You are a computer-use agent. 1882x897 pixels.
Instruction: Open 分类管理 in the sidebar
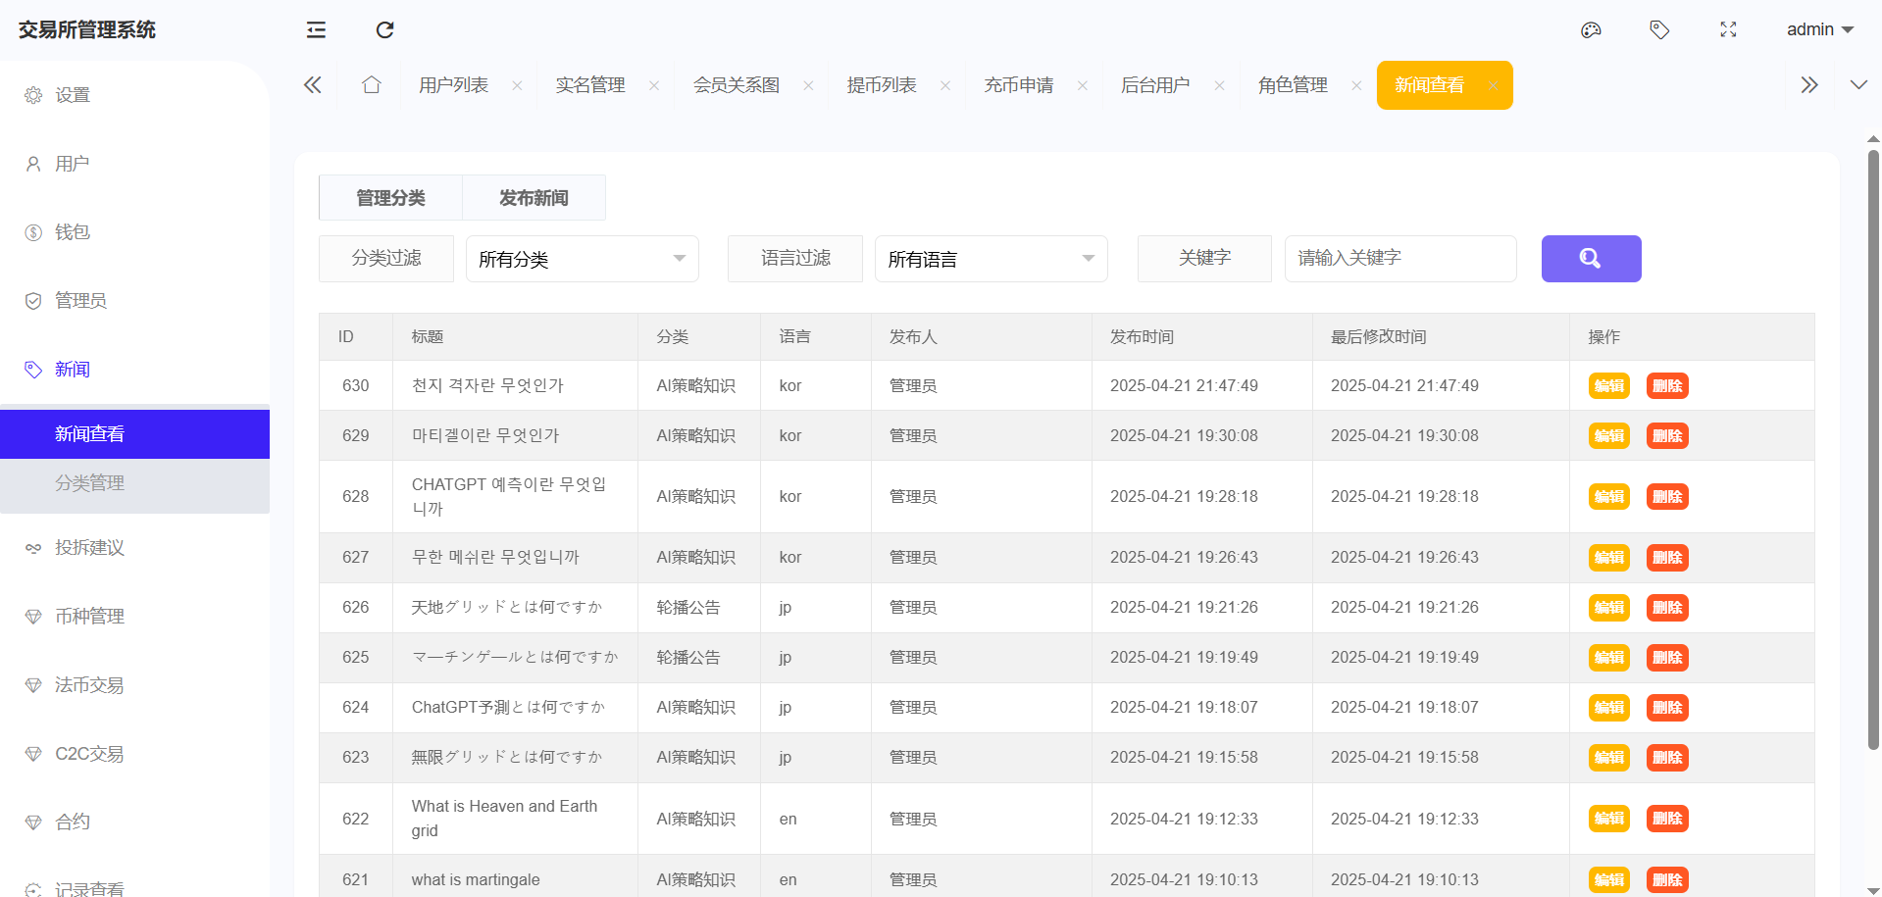(89, 483)
